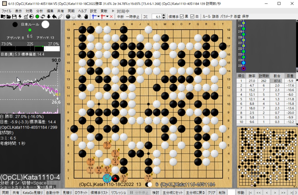Click the komi value input field showing 6.5

click(x=157, y=16)
